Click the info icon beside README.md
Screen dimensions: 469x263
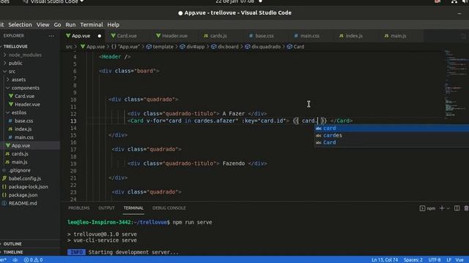coord(4,203)
